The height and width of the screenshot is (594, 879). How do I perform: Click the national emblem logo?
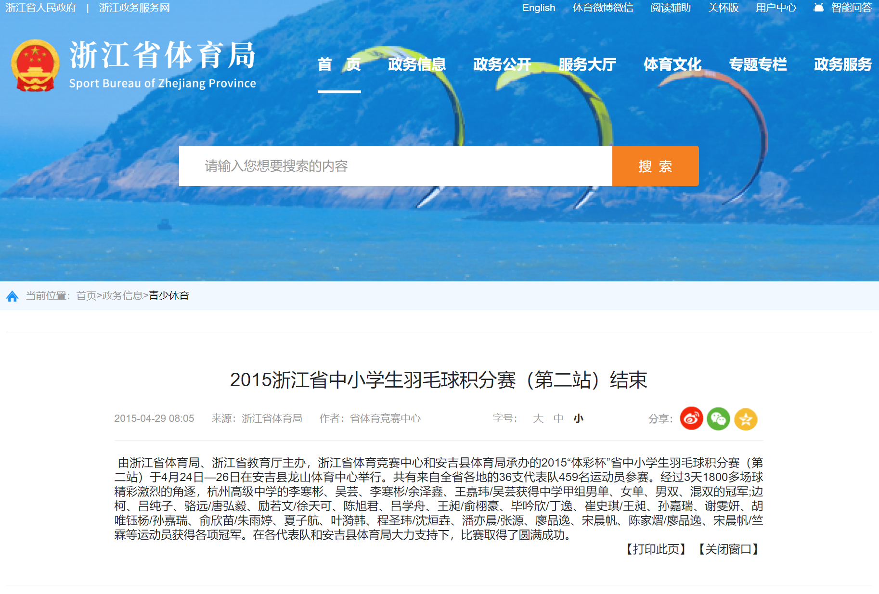[x=35, y=65]
